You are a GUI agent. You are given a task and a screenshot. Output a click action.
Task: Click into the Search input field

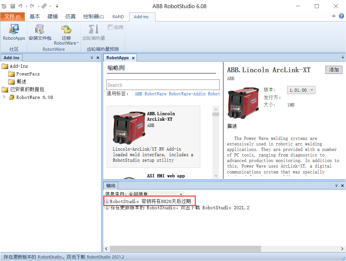(x=163, y=85)
